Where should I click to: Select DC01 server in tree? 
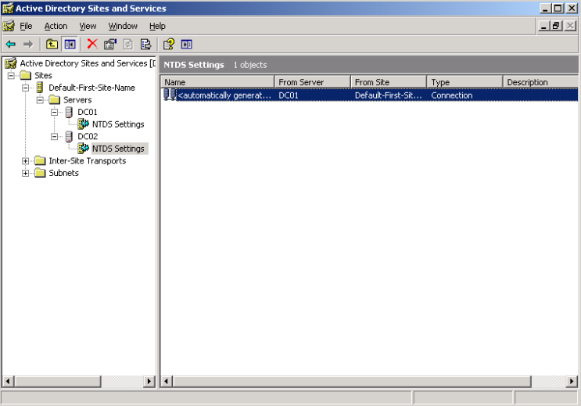[88, 113]
